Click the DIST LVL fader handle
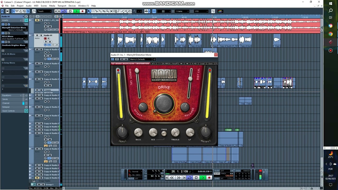The image size is (338, 190). click(x=190, y=79)
